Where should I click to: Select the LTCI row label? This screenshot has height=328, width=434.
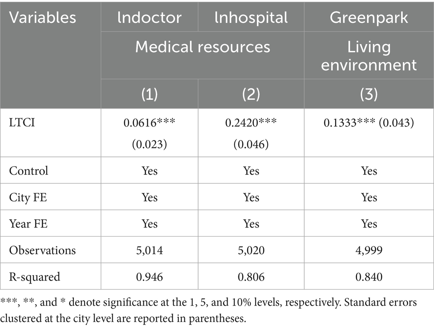[x=22, y=123]
